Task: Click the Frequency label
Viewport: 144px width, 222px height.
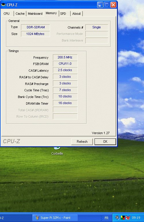Action: (41, 58)
